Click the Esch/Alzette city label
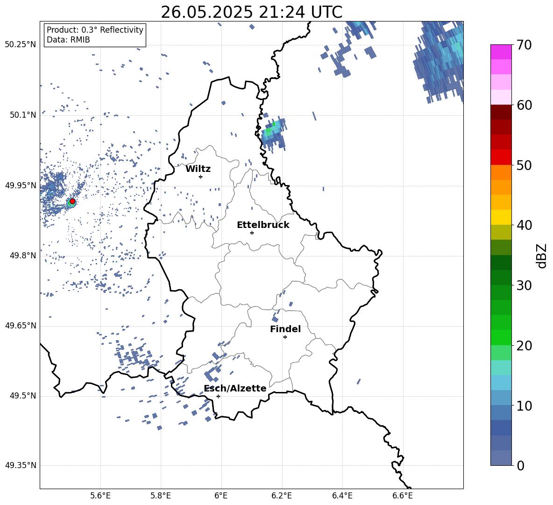553x505 pixels. coord(235,388)
